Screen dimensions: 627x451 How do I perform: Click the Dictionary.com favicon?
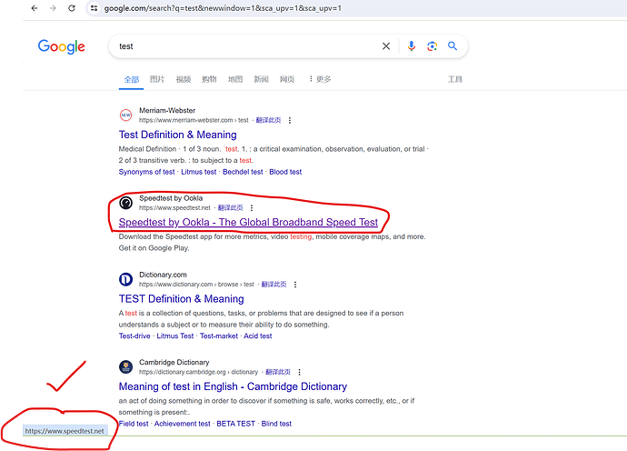[x=126, y=279]
